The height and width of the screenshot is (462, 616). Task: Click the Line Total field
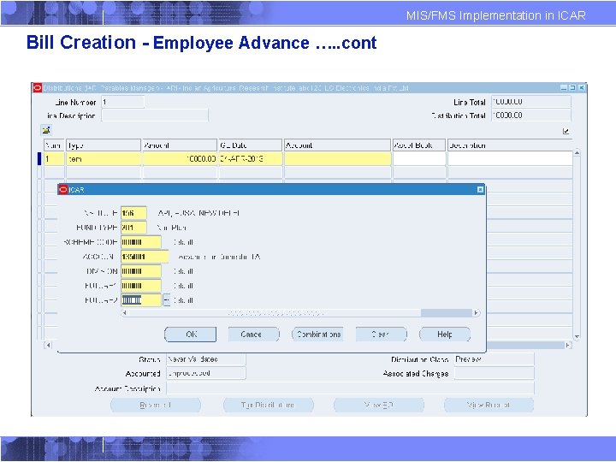click(531, 102)
